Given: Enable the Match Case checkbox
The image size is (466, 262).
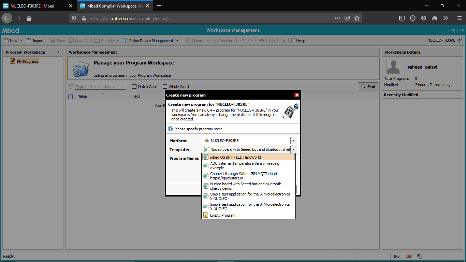Looking at the screenshot, I should [134, 87].
